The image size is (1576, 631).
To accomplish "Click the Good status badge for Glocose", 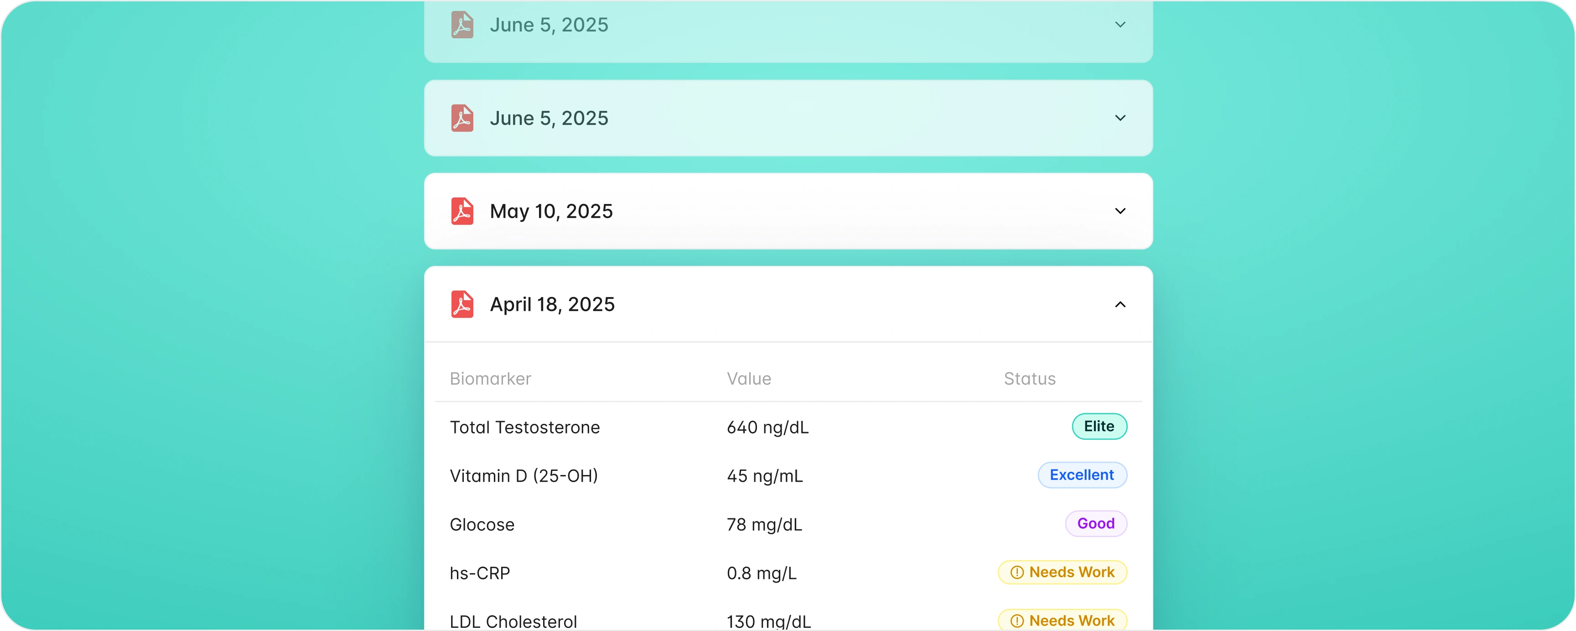I will (1096, 524).
